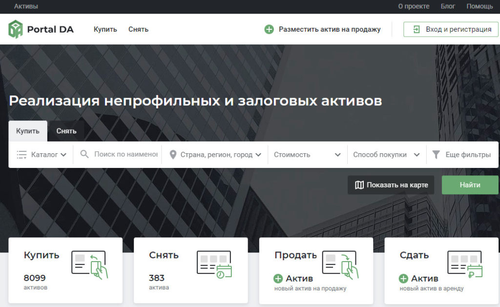Click the Portal DA brand text

50,29
